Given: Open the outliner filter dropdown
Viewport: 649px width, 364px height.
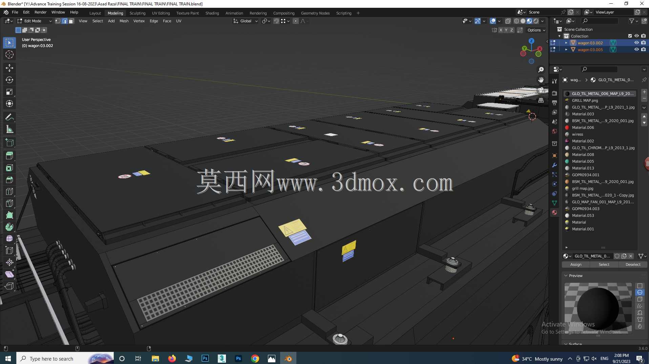Looking at the screenshot, I should pyautogui.click(x=633, y=21).
